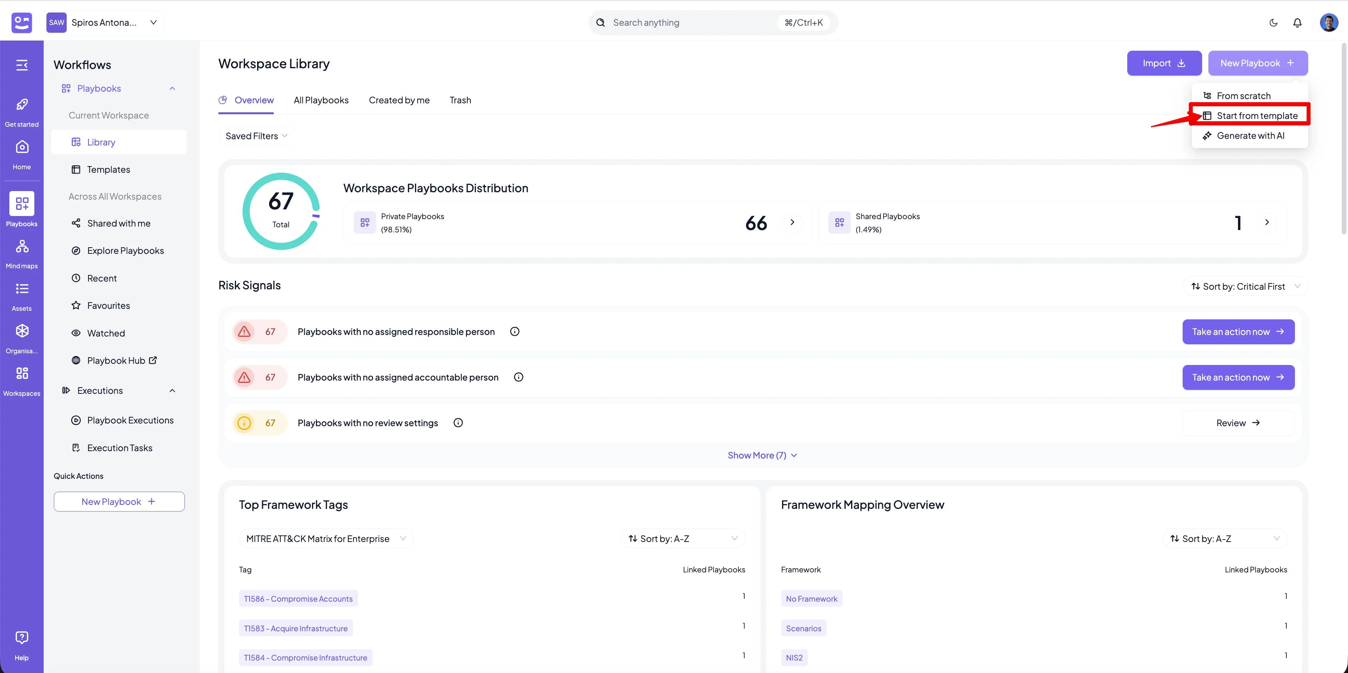
Task: Toggle dark mode moon icon
Action: point(1273,23)
